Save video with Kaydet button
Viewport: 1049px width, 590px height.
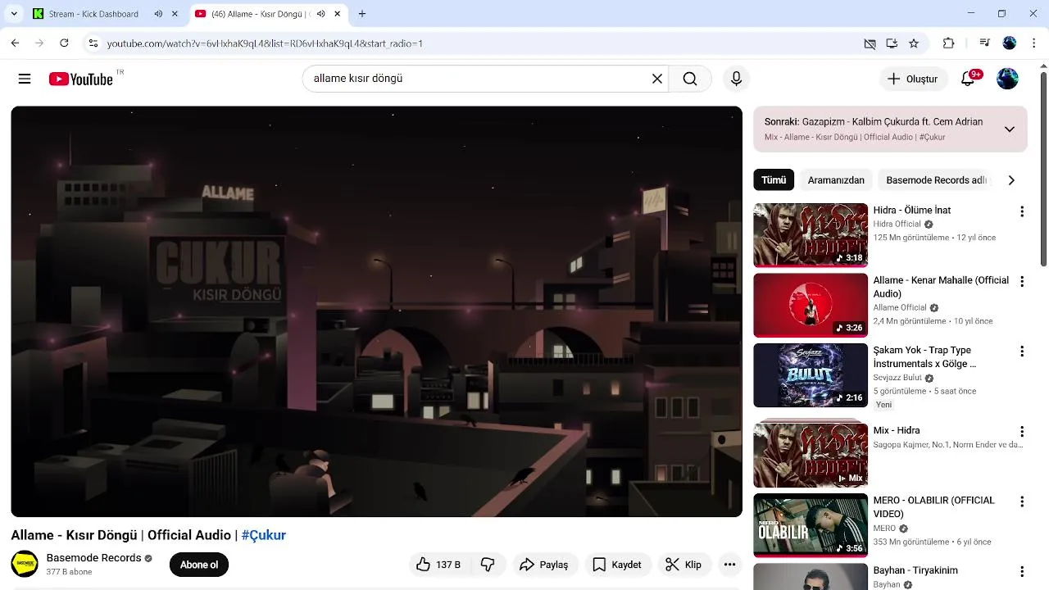(x=617, y=565)
